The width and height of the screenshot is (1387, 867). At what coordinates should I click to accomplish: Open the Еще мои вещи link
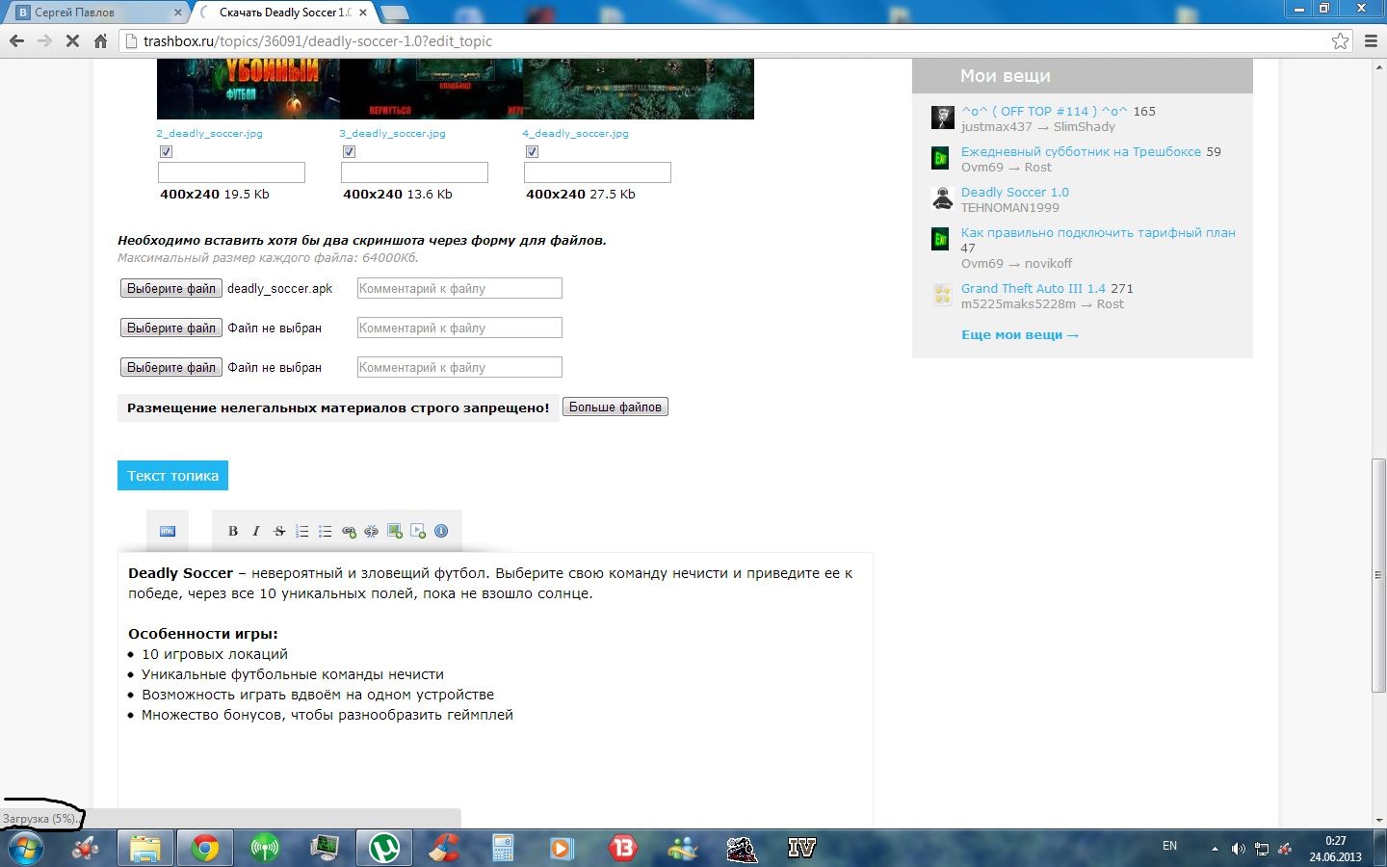pyautogui.click(x=1020, y=335)
